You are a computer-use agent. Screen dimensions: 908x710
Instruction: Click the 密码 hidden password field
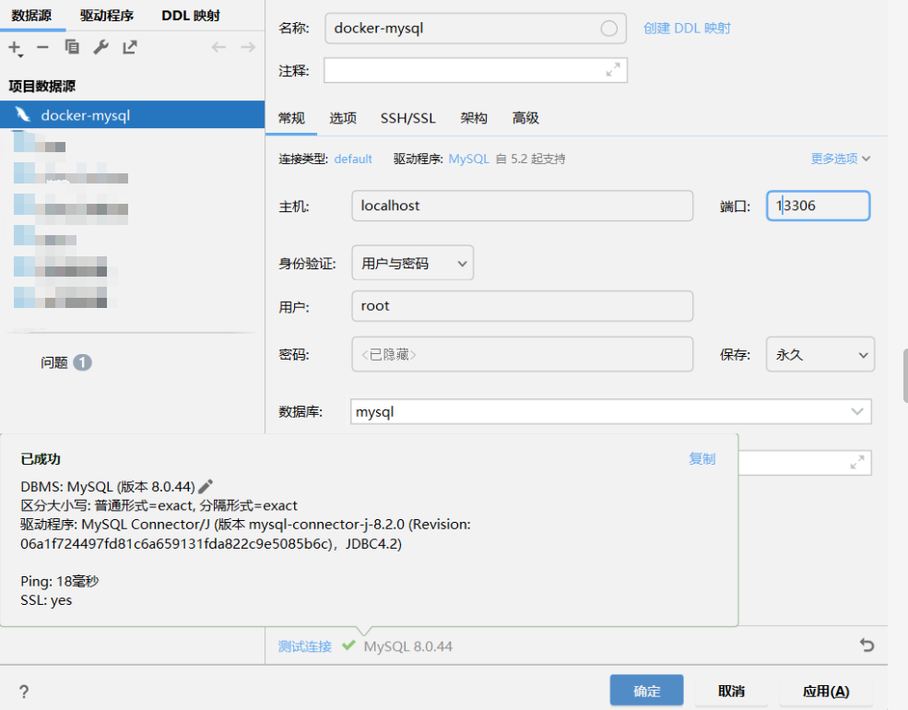coord(523,354)
